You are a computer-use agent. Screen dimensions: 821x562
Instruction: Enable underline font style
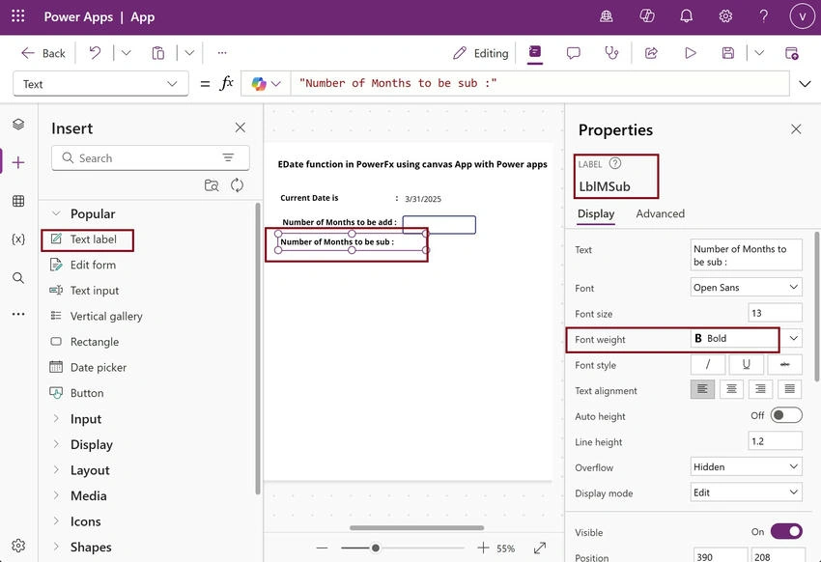(746, 365)
